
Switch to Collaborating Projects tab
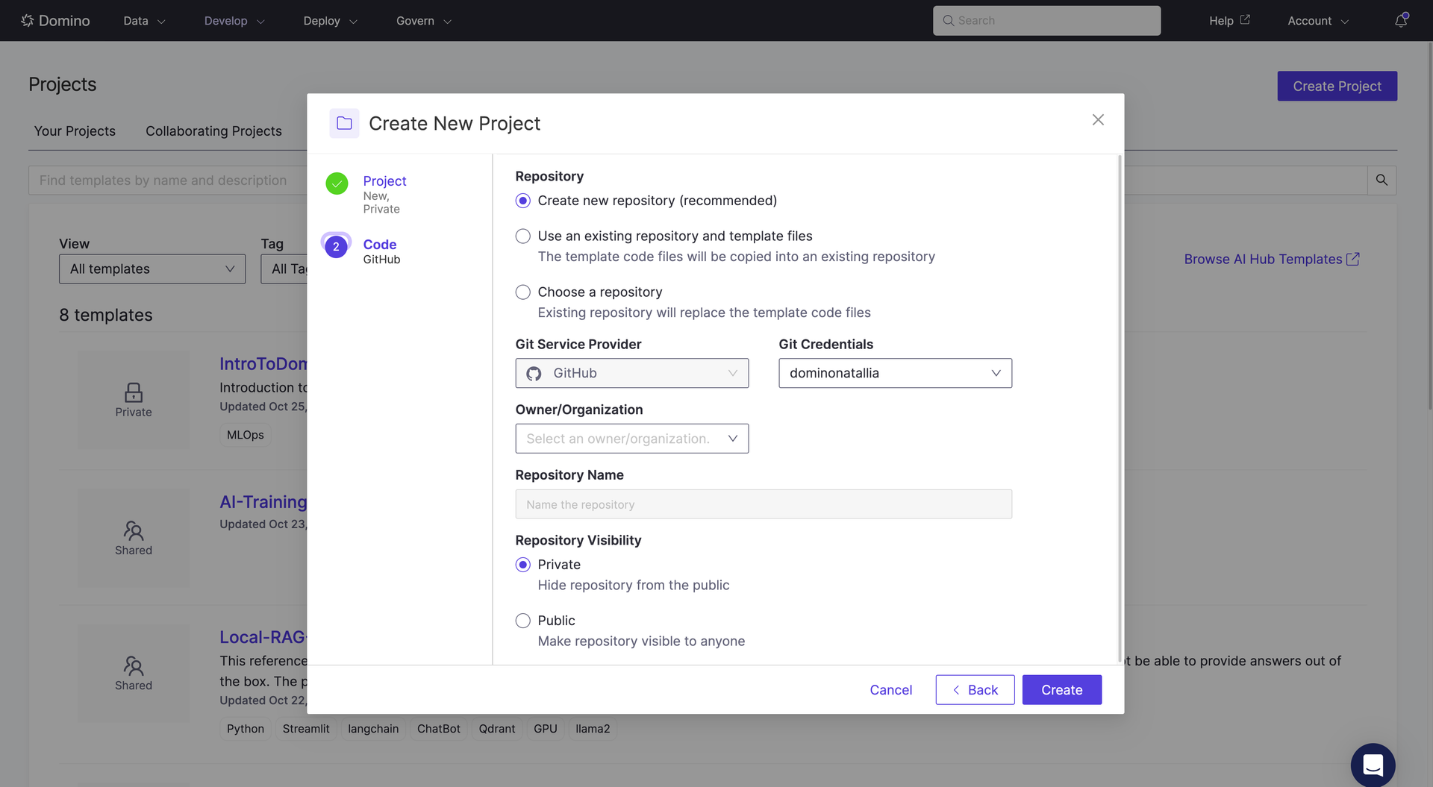213,131
